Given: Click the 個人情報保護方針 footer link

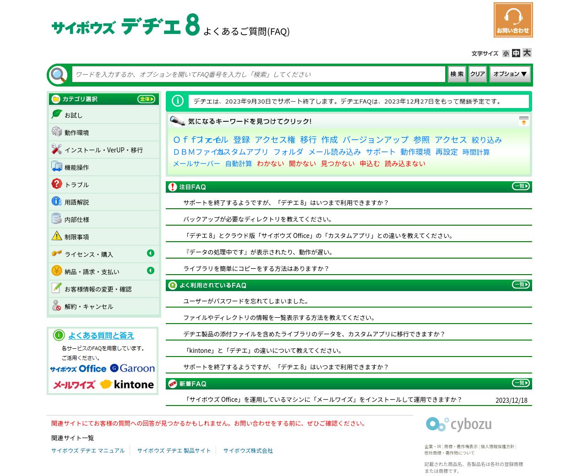Looking at the screenshot, I should tap(497, 447).
